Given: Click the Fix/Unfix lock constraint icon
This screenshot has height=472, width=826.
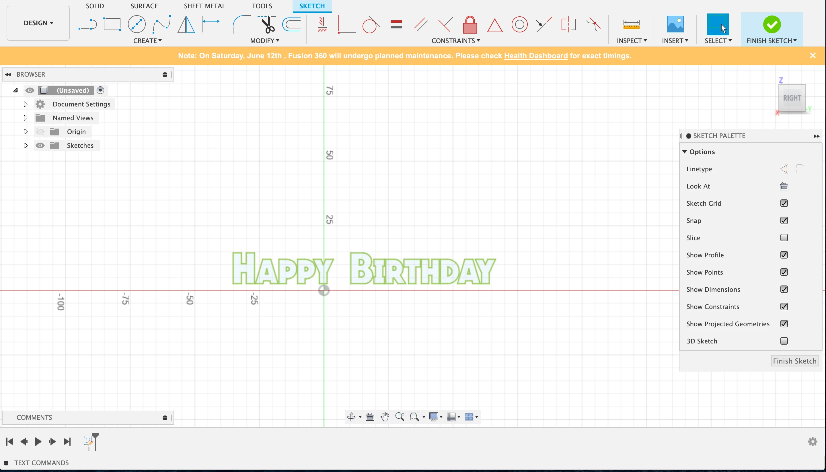Looking at the screenshot, I should (x=470, y=25).
